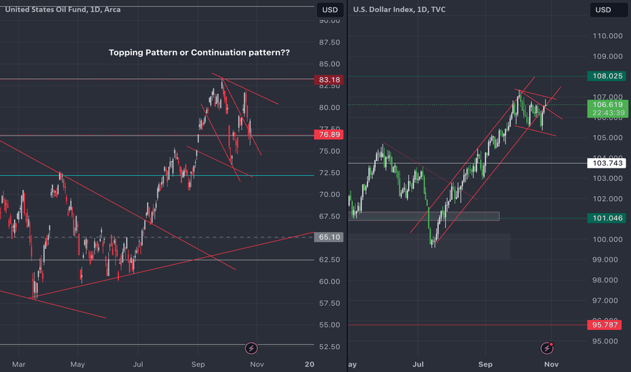Click the May label on the oil chart time axis

(78, 365)
